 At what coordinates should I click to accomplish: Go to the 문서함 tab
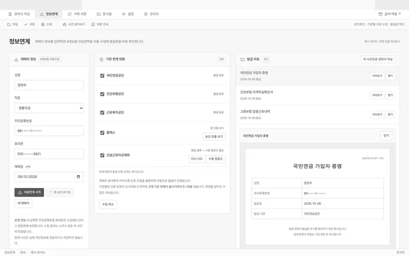(104, 14)
